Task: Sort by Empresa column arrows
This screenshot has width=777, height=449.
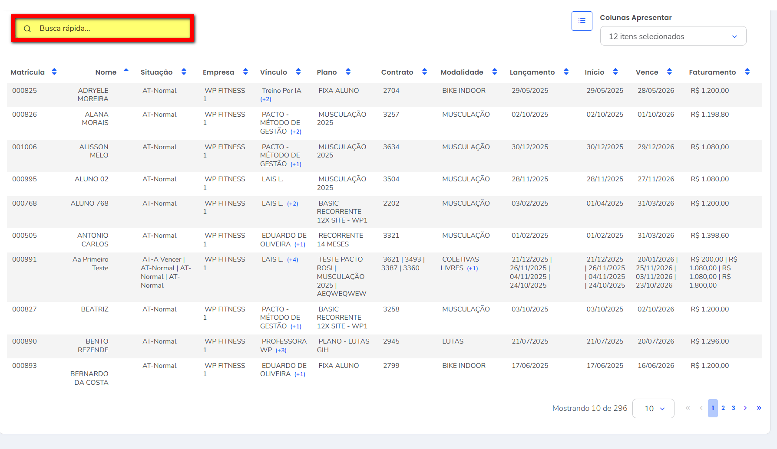Action: coord(245,72)
